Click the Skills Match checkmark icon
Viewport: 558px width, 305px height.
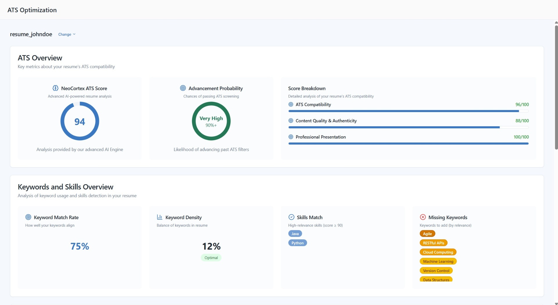[x=291, y=217]
